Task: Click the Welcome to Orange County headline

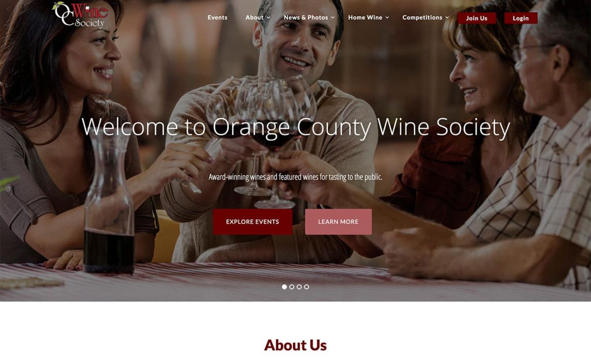Action: [295, 127]
